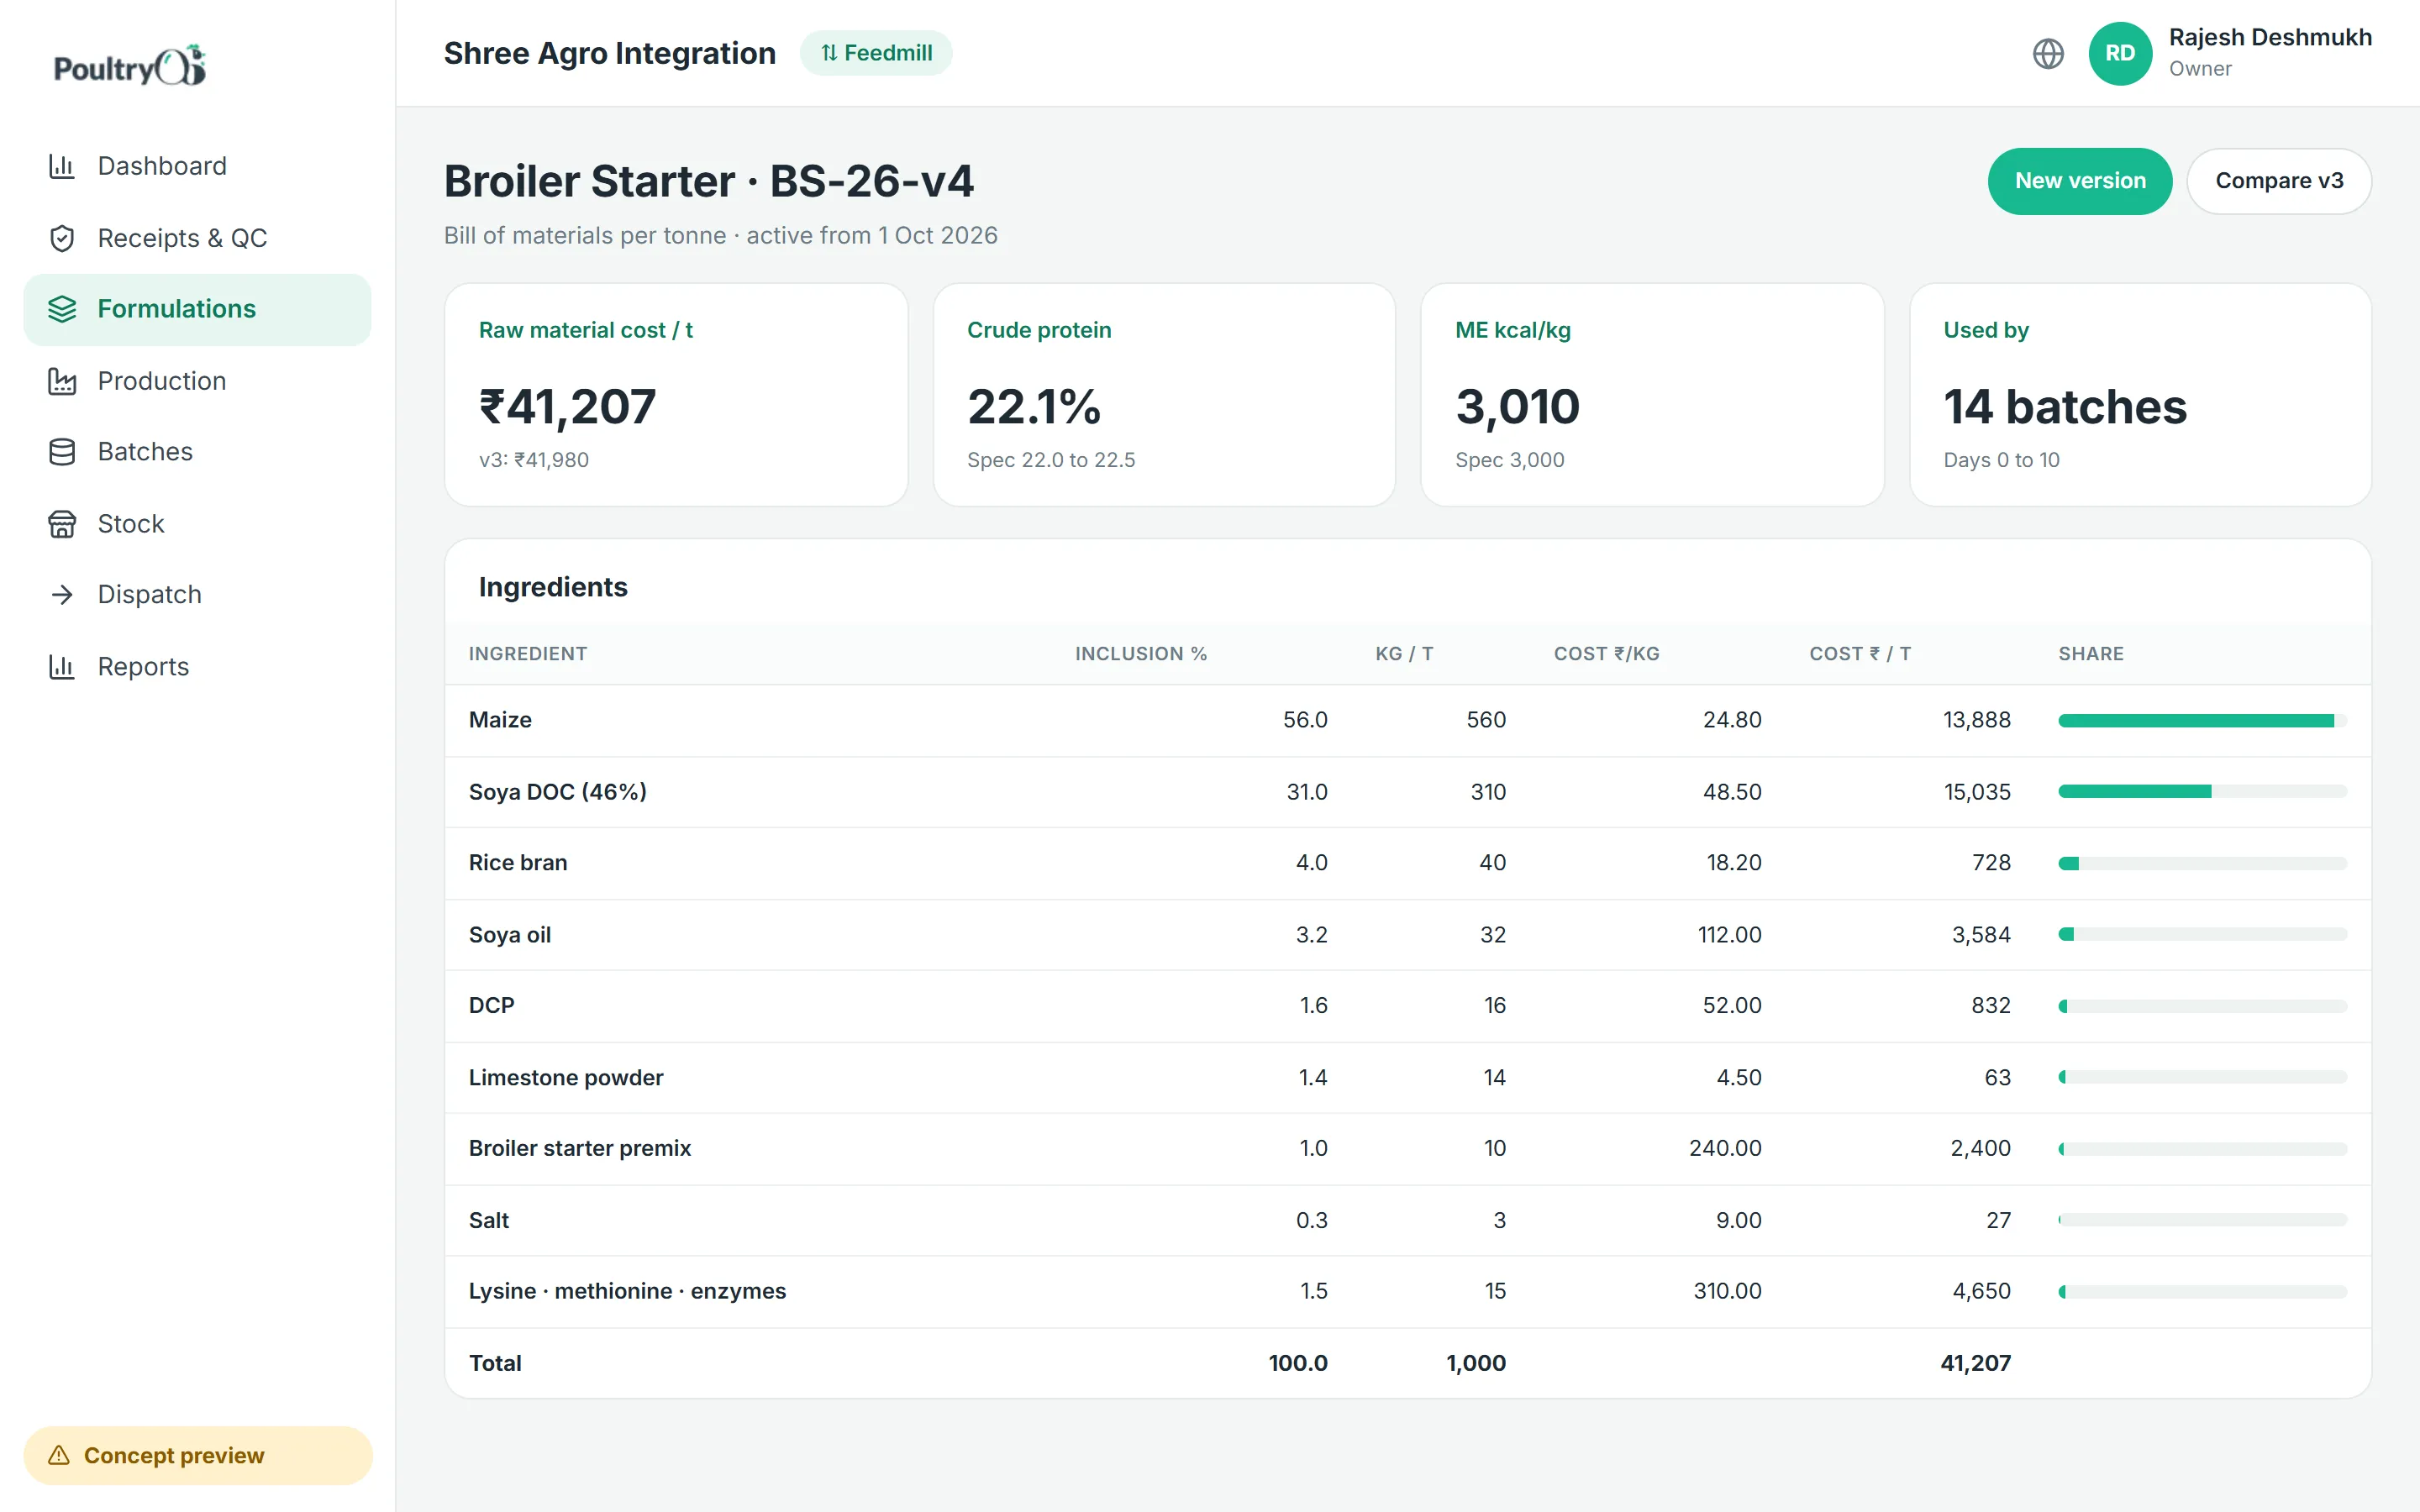Open the Dispatch page
The height and width of the screenshot is (1512, 2420).
[x=197, y=595]
